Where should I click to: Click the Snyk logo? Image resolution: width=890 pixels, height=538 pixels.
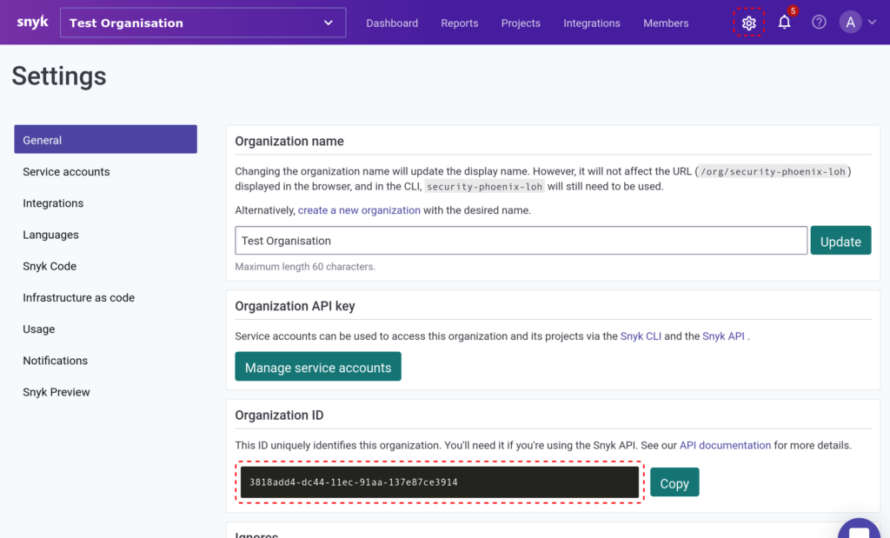click(x=32, y=22)
